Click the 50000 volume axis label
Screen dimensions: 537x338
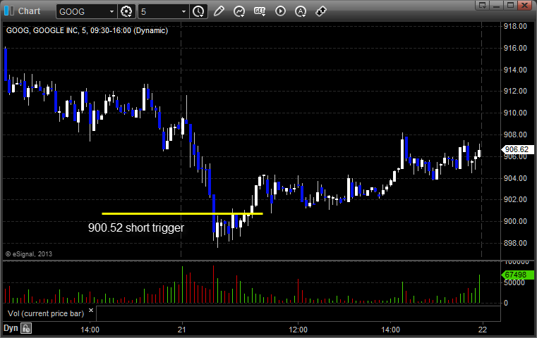[x=514, y=283]
